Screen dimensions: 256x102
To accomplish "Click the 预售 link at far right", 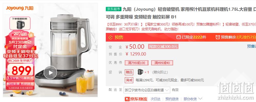I will click(251, 46).
